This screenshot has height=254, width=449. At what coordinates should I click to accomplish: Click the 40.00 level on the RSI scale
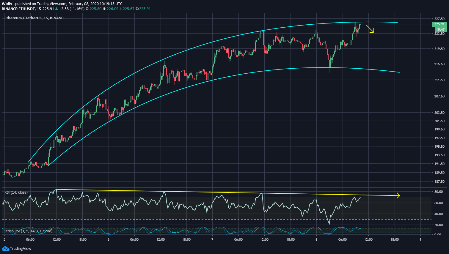pyautogui.click(x=438, y=214)
